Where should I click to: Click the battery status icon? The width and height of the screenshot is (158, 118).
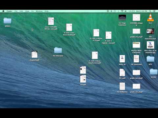tap(133, 11)
